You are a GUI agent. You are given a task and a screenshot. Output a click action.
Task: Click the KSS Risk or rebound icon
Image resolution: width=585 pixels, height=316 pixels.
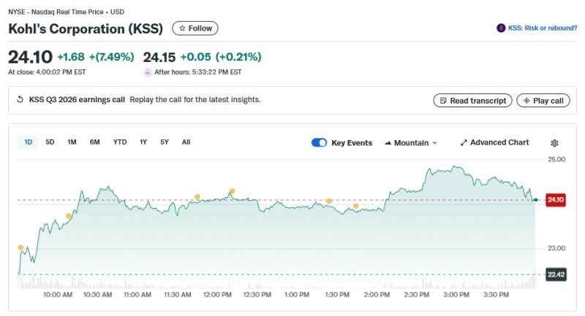tap(501, 28)
